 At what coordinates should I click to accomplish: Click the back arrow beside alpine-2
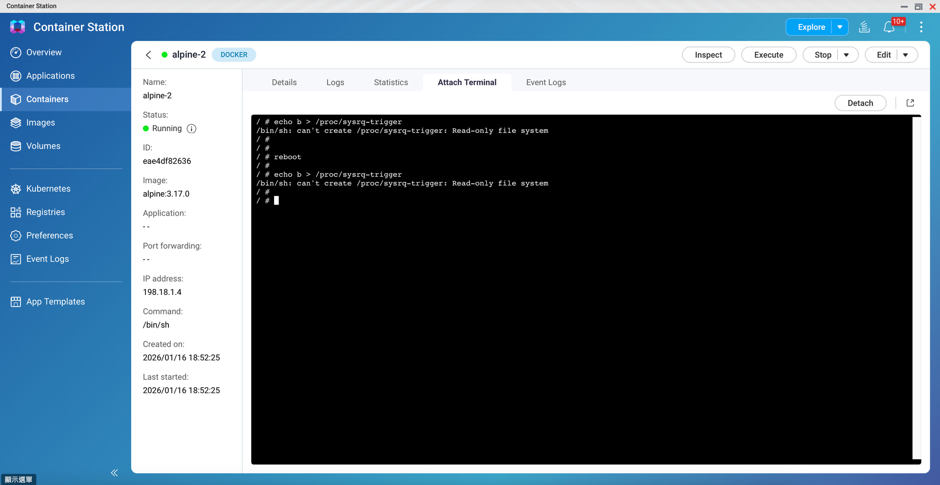coord(148,55)
